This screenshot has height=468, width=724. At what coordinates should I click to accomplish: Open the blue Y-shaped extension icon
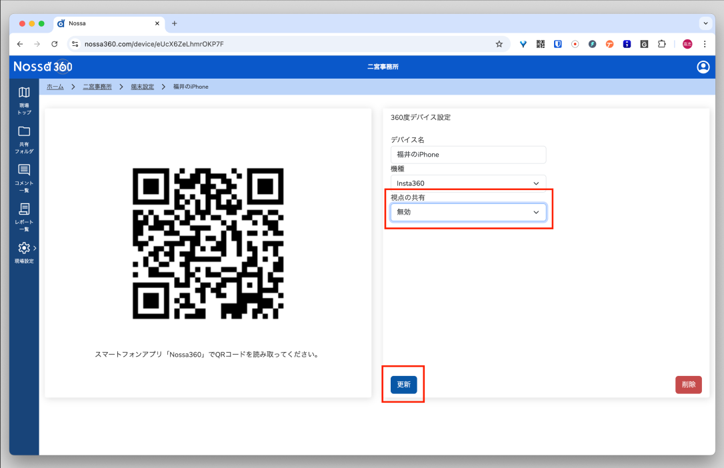523,44
